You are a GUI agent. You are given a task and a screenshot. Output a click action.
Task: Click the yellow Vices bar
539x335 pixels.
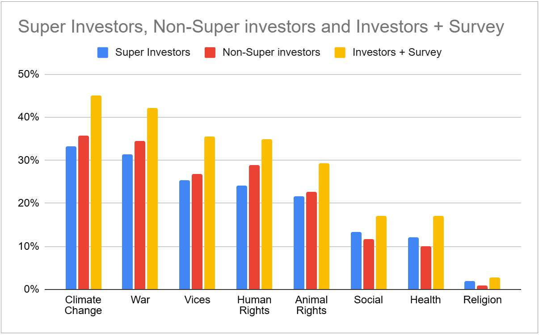210,213
